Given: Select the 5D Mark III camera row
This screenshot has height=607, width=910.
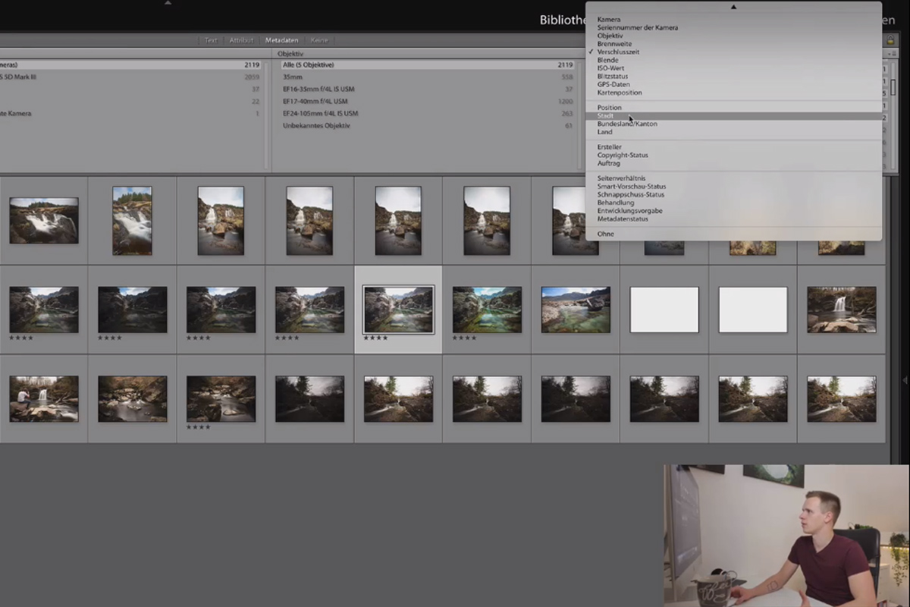Looking at the screenshot, I should (130, 77).
